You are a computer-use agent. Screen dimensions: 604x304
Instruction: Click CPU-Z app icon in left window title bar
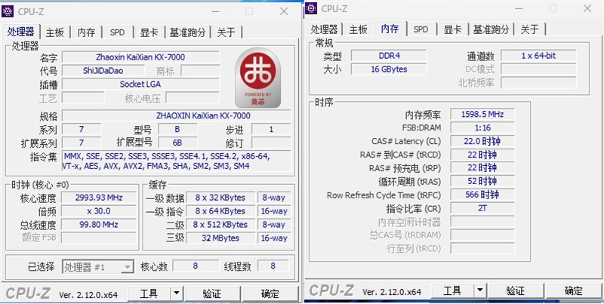[8, 11]
